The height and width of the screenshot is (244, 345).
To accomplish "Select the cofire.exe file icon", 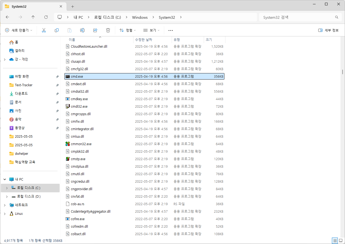I will (68, 219).
